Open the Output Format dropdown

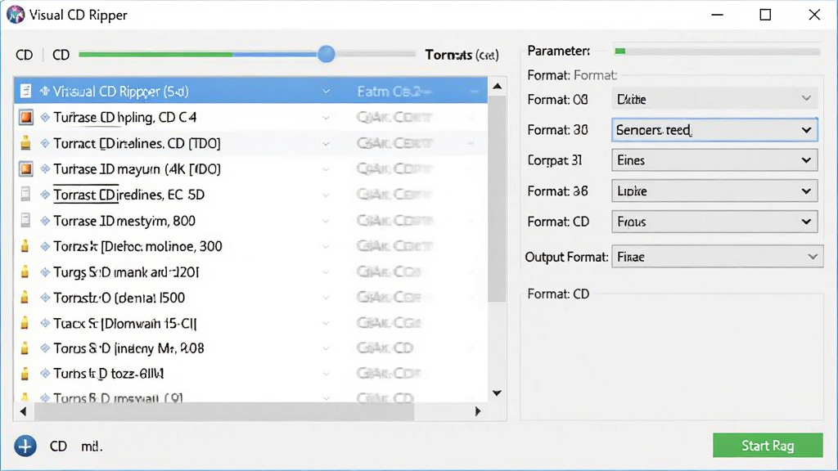[717, 257]
